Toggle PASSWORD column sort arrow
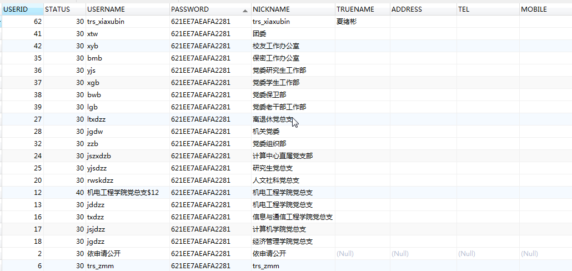This screenshot has height=271, width=572. pos(245,11)
